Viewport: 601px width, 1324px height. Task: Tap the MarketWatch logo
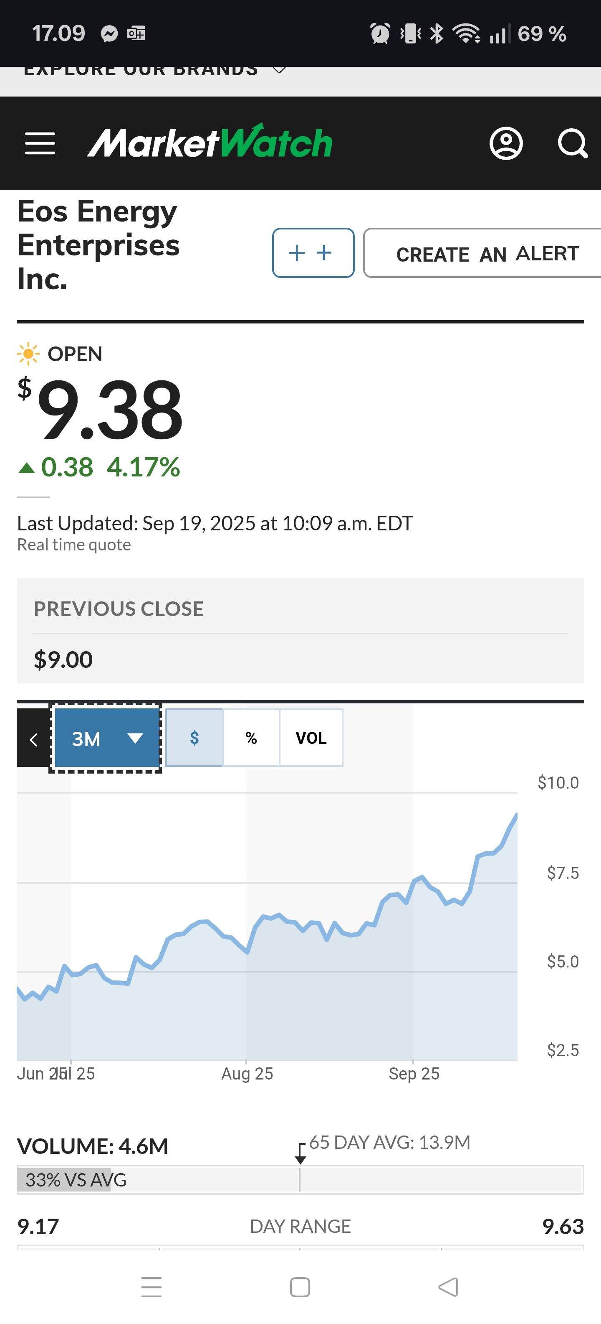[x=210, y=142]
